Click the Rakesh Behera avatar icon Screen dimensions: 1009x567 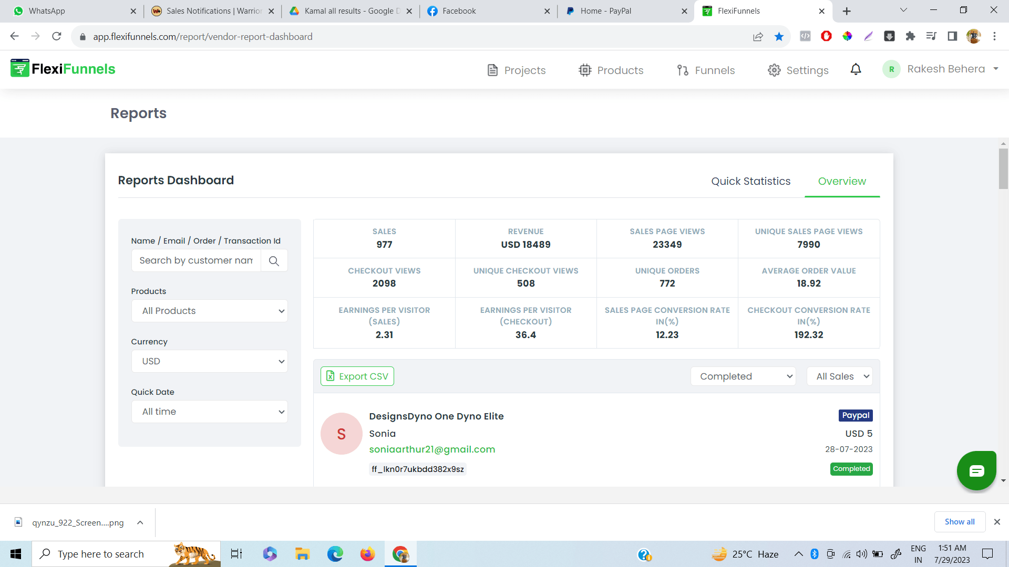pyautogui.click(x=891, y=69)
